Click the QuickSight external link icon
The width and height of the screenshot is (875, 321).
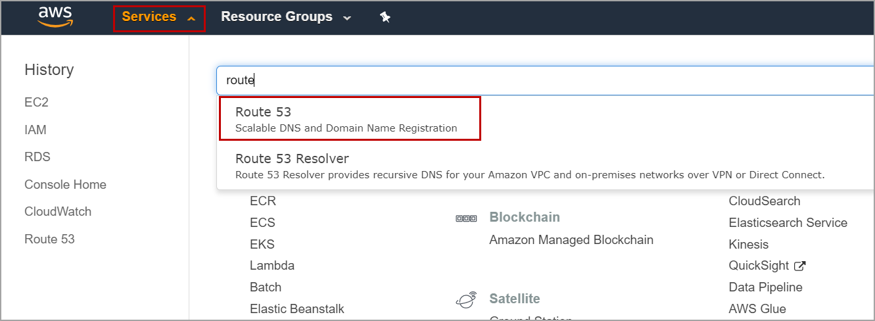[x=800, y=266]
